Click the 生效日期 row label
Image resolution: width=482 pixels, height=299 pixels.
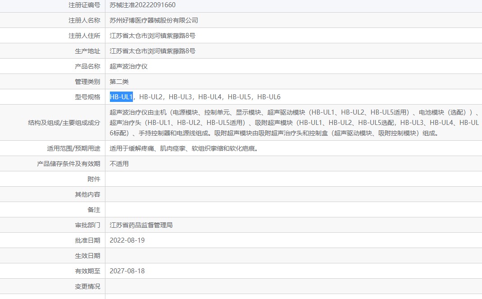87,256
